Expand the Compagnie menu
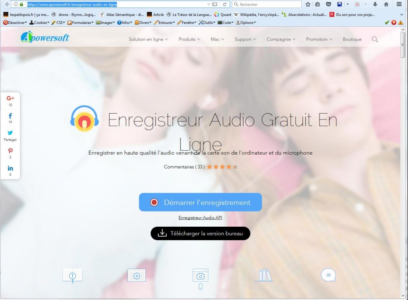Image resolution: width=408 pixels, height=300 pixels. click(x=281, y=39)
